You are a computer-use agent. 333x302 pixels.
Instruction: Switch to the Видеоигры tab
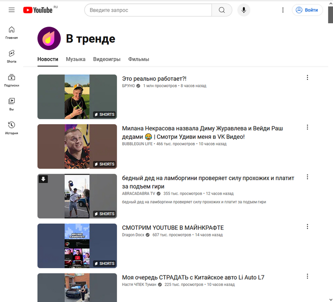pos(107,59)
